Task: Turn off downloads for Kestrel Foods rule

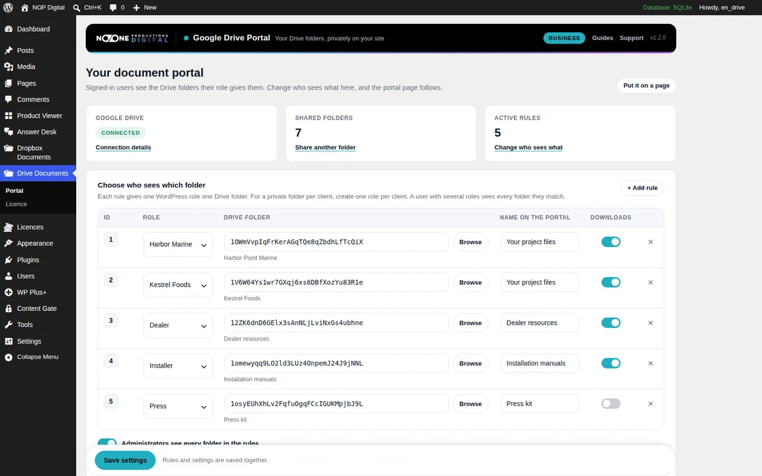Action: click(x=611, y=282)
